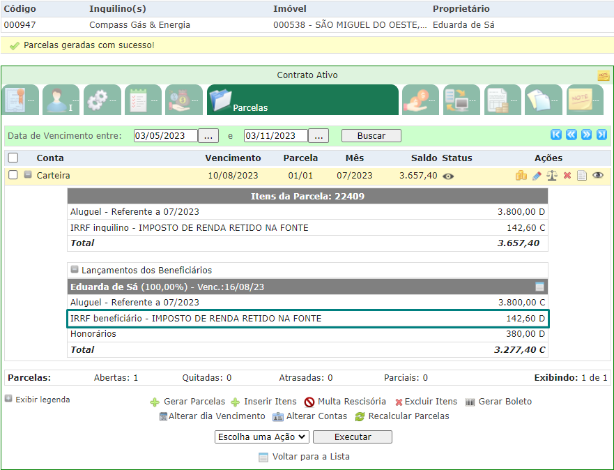Click IRRF inquilino line item
Viewport: 614px width, 470px height.
307,227
